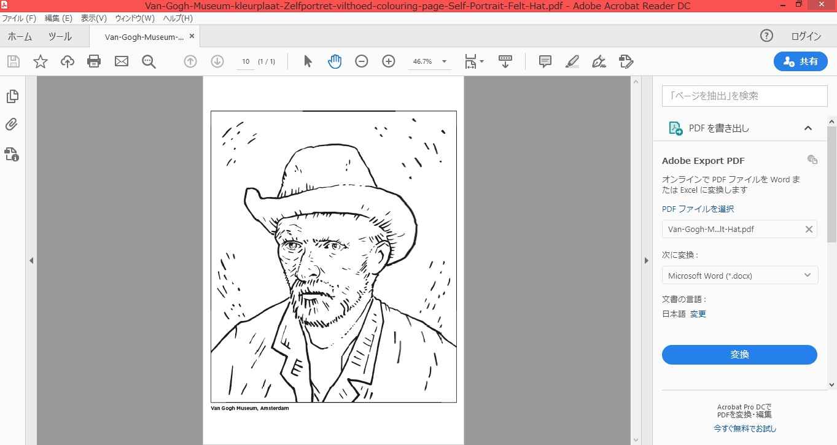Print the document with printer icon
The width and height of the screenshot is (837, 445).
pos(94,61)
